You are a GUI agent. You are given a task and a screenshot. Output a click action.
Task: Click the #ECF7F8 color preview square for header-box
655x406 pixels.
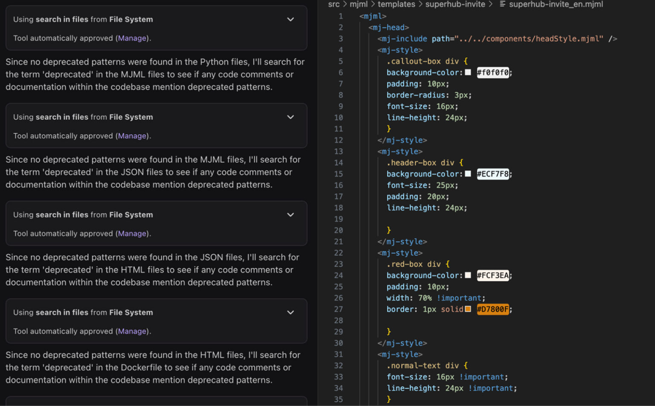pos(468,174)
